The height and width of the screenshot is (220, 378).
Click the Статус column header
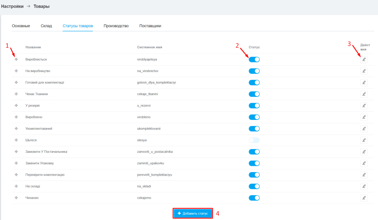point(254,47)
